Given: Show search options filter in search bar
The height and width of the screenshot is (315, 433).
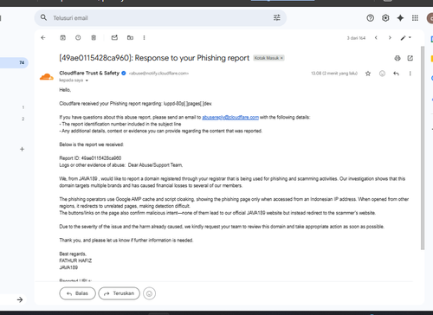Looking at the screenshot, I should click(x=277, y=18).
